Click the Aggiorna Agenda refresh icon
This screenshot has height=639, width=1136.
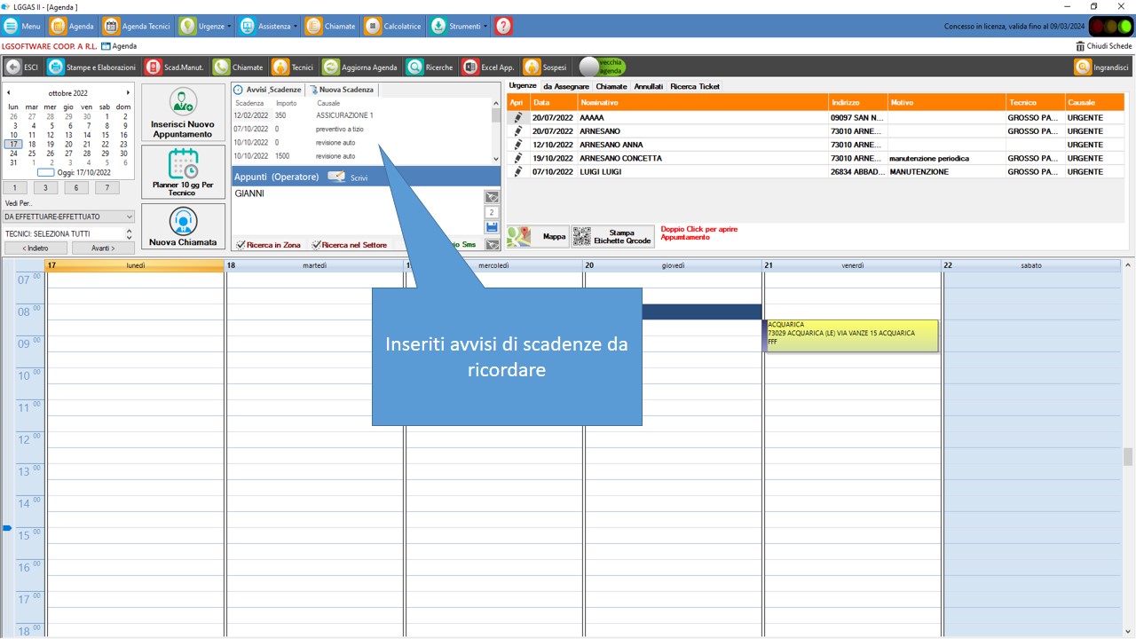331,67
